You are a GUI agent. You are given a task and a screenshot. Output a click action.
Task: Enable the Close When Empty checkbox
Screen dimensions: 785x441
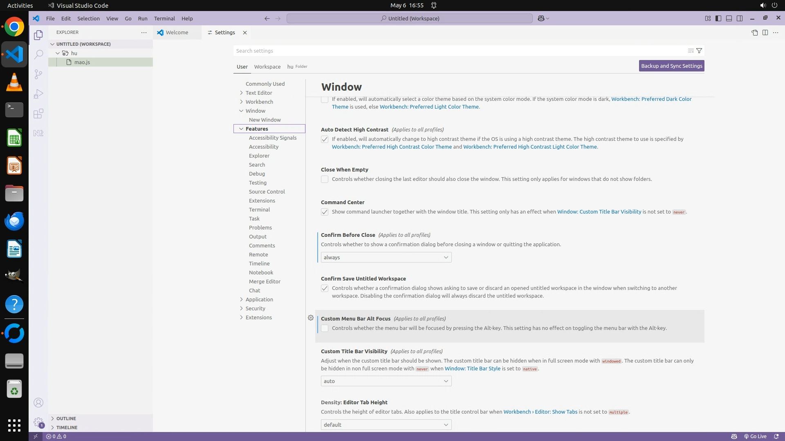(x=325, y=179)
